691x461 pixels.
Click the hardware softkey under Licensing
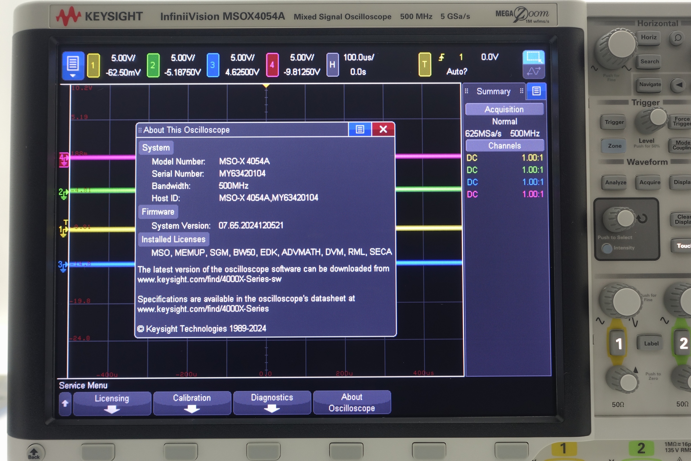tap(98, 452)
